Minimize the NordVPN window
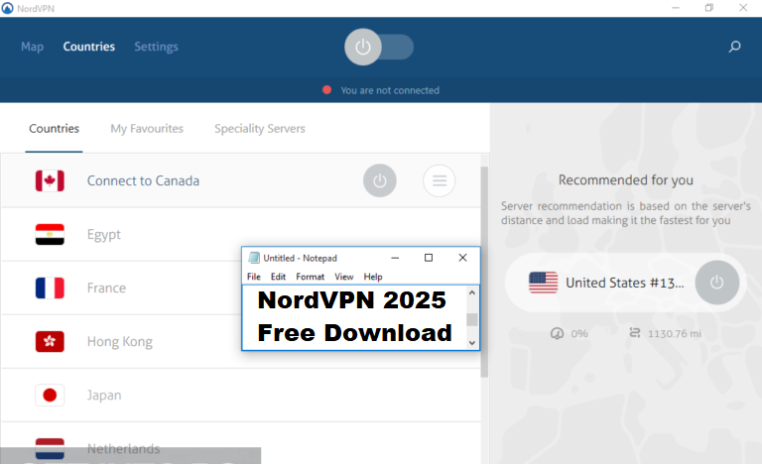 tap(676, 8)
